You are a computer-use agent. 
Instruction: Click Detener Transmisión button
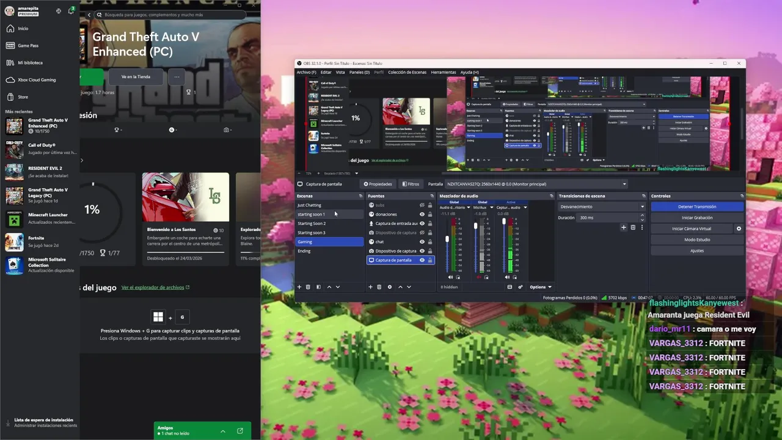697,207
